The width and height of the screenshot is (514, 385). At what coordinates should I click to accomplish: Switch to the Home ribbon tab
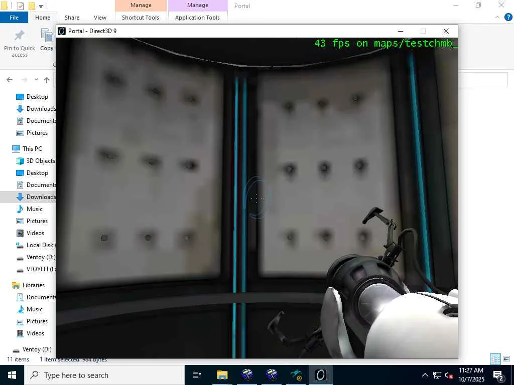click(x=43, y=18)
